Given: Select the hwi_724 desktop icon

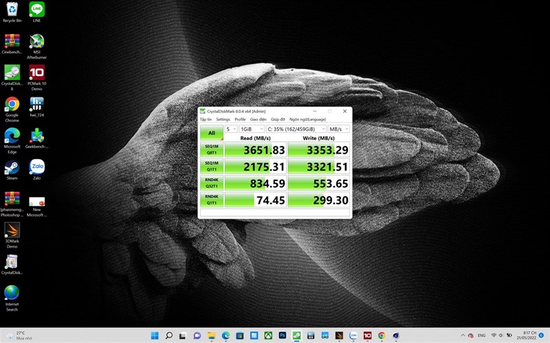Looking at the screenshot, I should (x=37, y=106).
